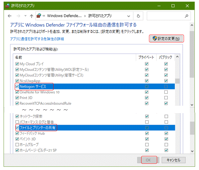
Task: Enable Netlogon サービス public checkbox
Action: click(166, 86)
